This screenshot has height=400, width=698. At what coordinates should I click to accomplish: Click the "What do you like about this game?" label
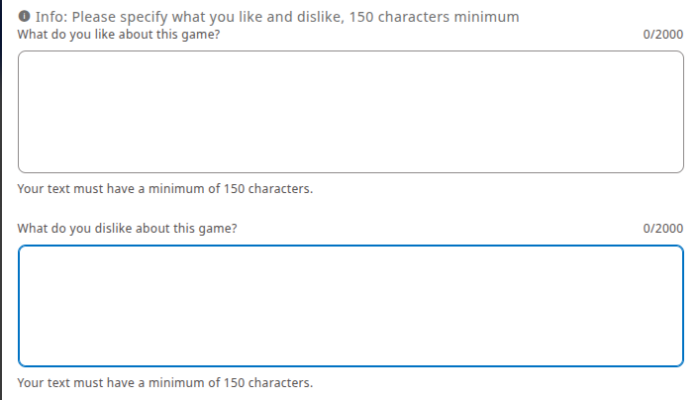click(119, 35)
